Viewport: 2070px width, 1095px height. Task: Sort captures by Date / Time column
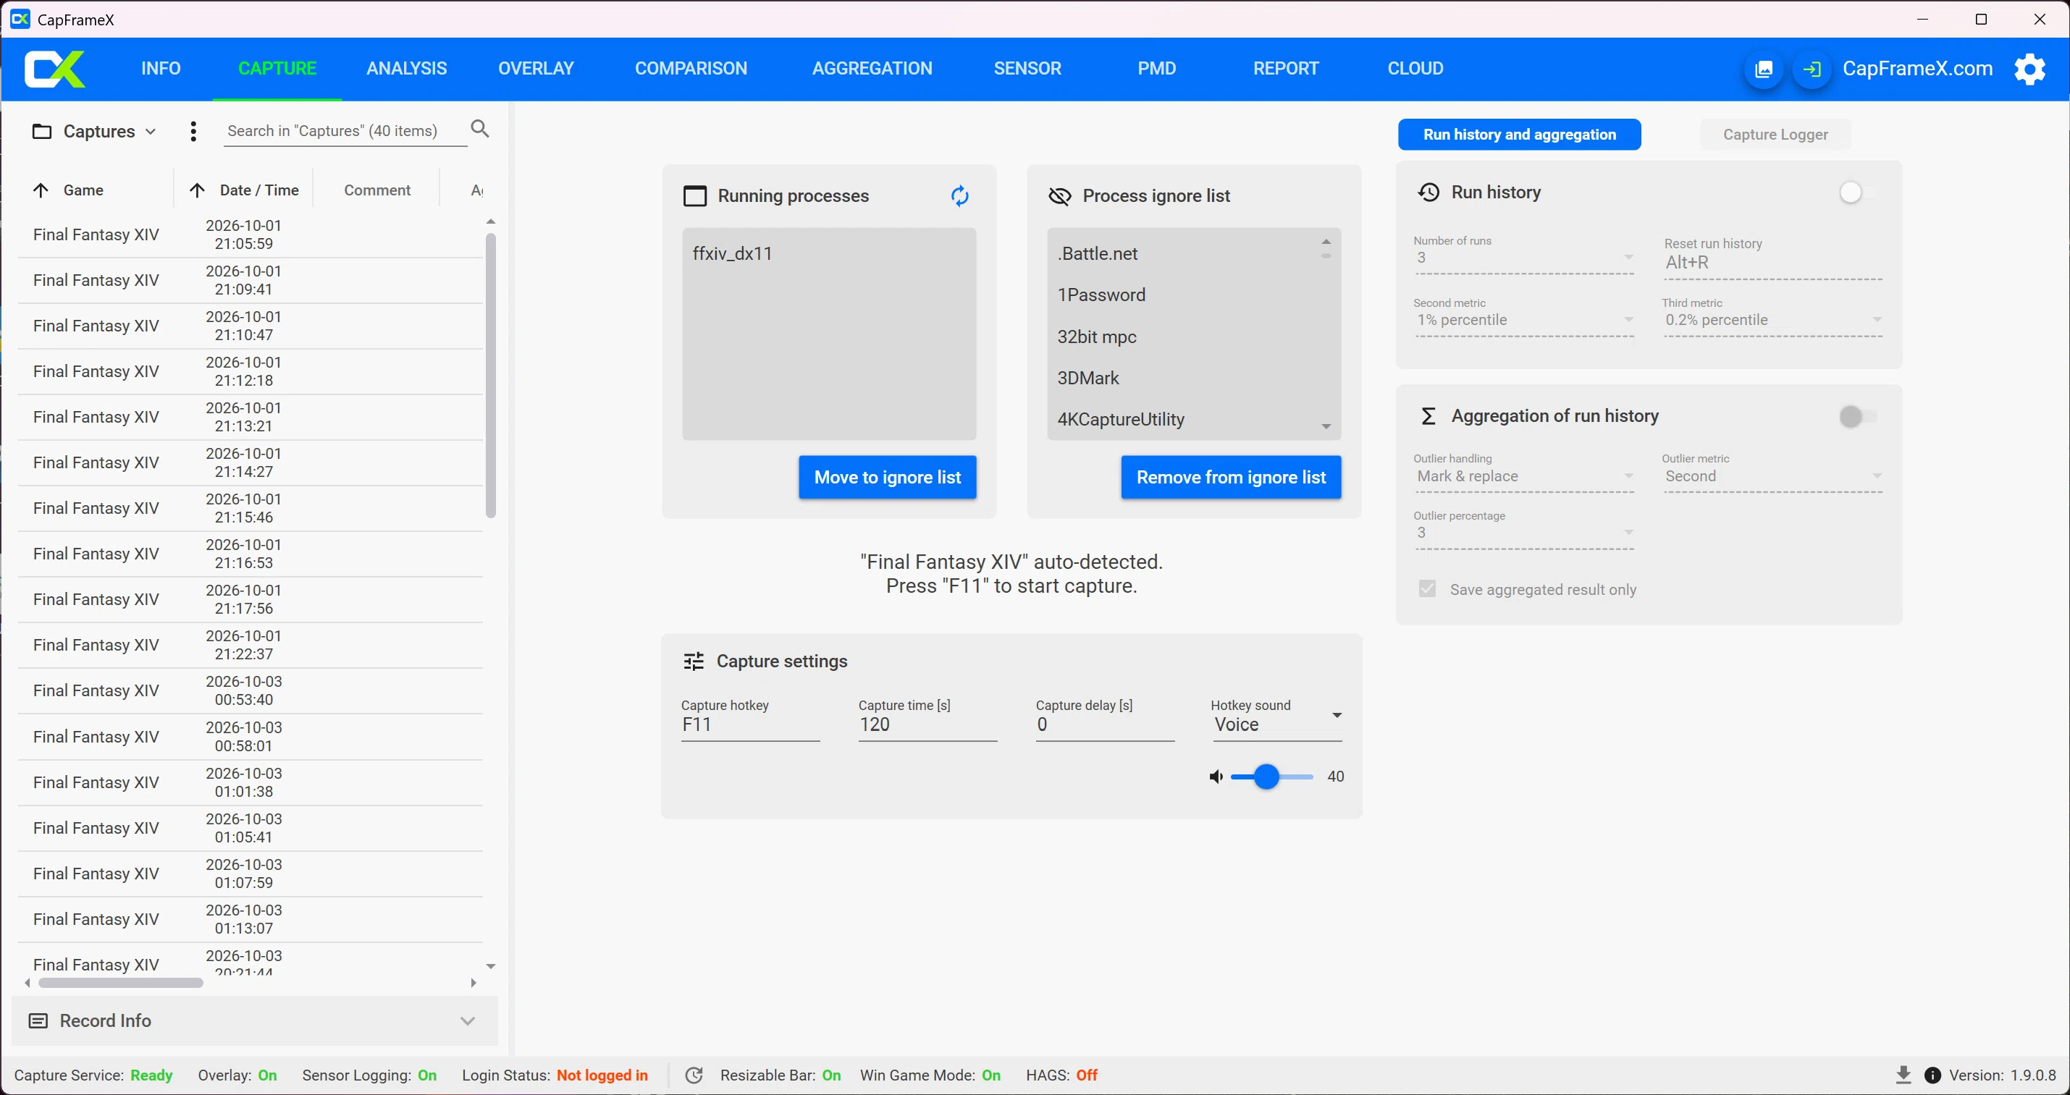[x=243, y=190]
